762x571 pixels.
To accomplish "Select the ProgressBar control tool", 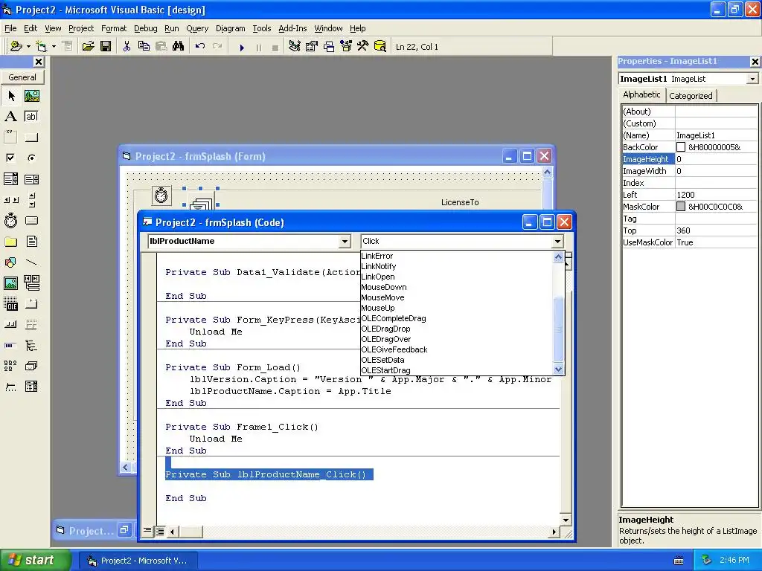I will point(10,345).
